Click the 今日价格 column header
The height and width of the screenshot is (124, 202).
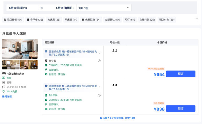pyautogui.click(x=162, y=42)
